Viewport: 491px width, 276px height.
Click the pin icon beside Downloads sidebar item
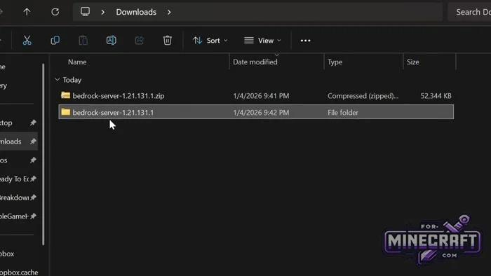[33, 142]
